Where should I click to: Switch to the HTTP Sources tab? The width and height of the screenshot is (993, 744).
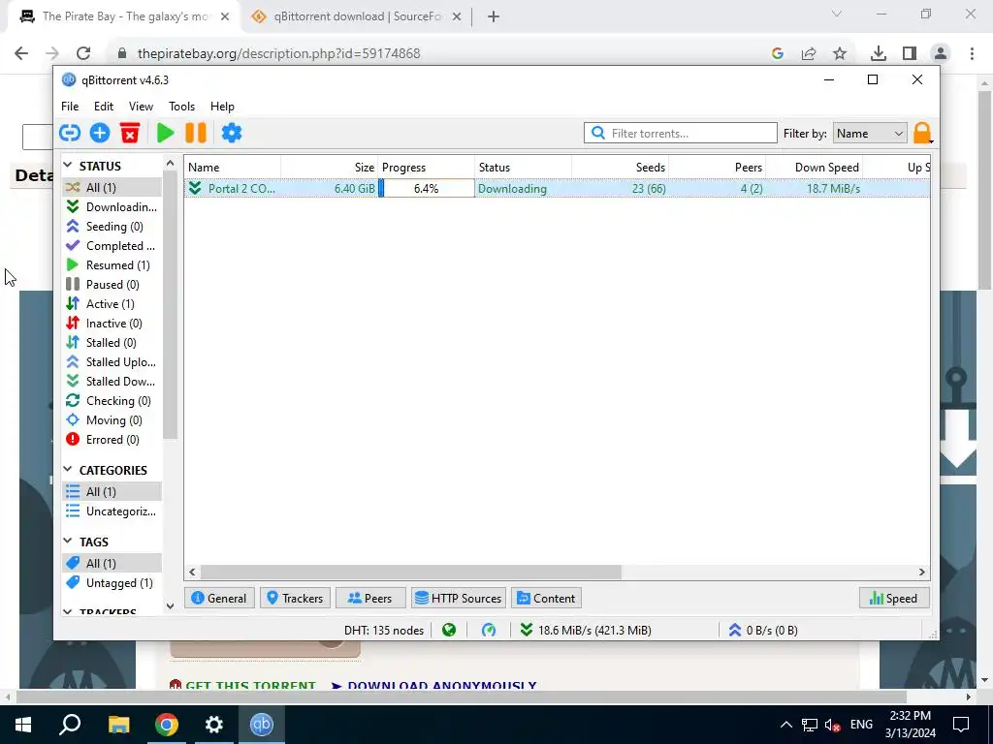pyautogui.click(x=459, y=598)
